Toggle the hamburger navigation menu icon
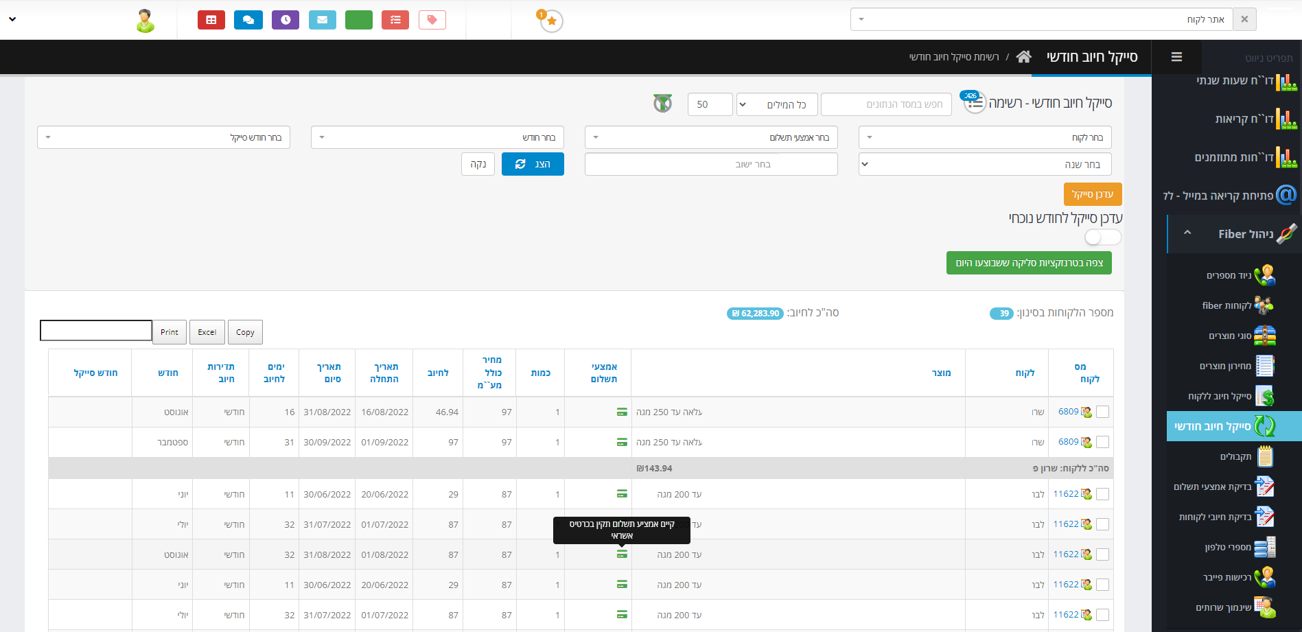1302x632 pixels. (1176, 57)
